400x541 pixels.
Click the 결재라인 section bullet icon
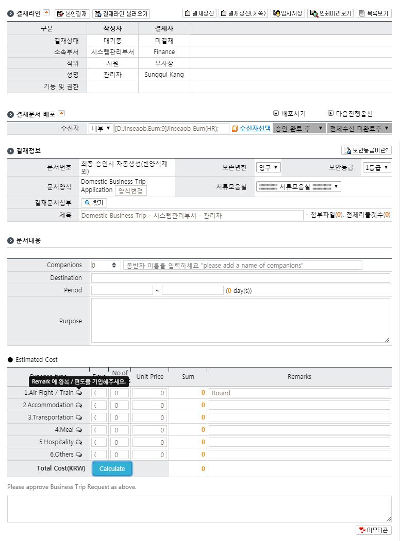click(10, 13)
